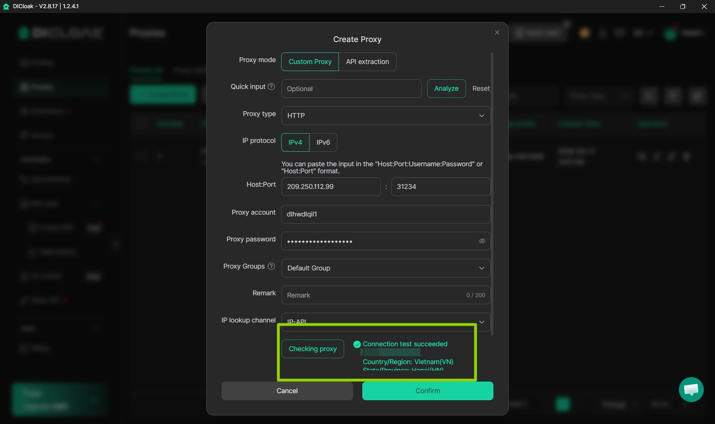Select the IPv6 protocol option
The height and width of the screenshot is (424, 715).
coord(323,142)
